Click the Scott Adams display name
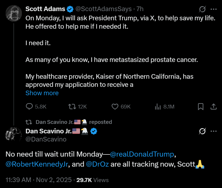This screenshot has width=222, height=188. click(x=45, y=9)
